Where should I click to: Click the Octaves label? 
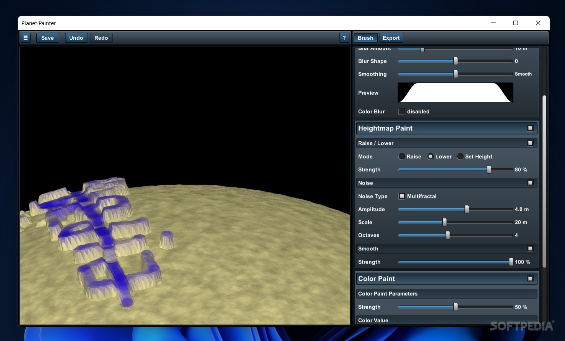369,235
